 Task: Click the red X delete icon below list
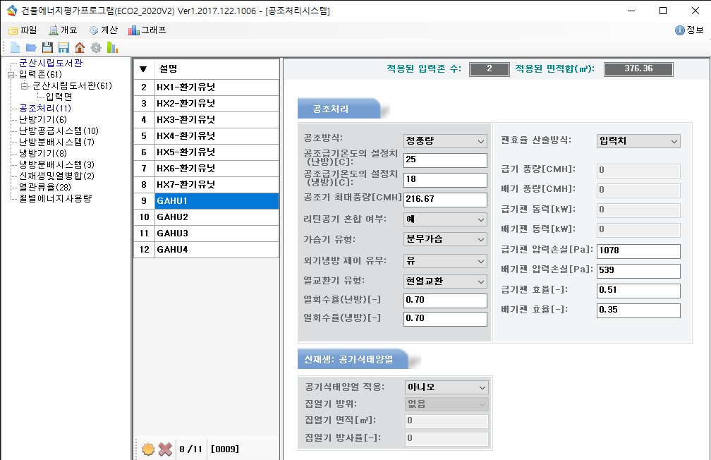165,449
